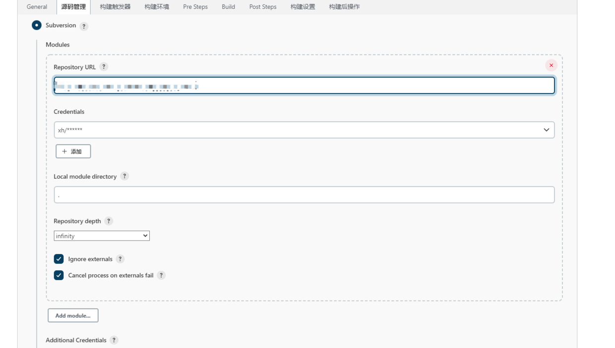Click the 添加 credentials button
615x348 pixels.
pos(73,151)
